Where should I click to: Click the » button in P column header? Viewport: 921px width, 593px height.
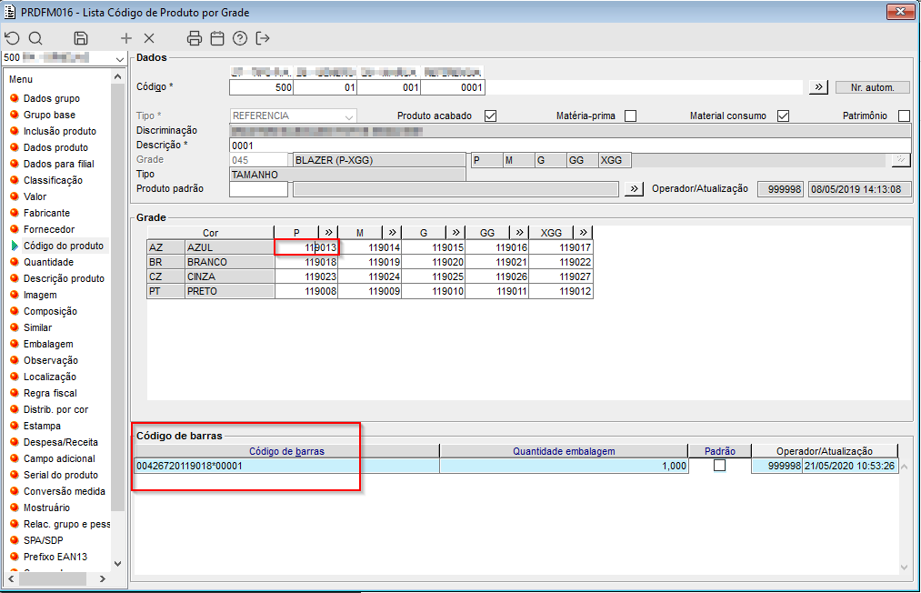click(328, 232)
